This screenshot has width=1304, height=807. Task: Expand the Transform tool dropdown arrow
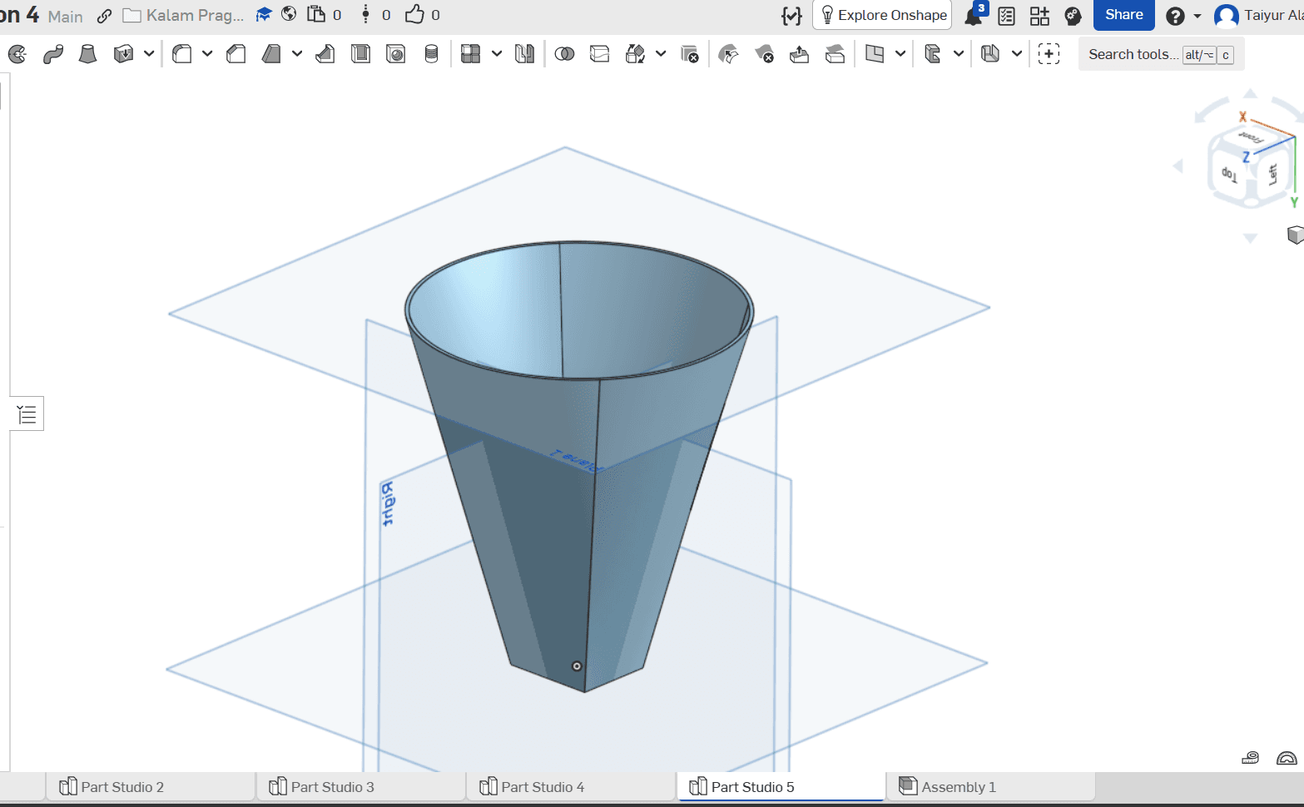(x=661, y=54)
